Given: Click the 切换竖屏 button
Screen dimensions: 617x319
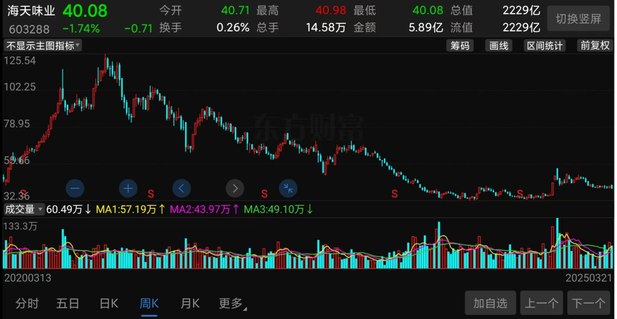Looking at the screenshot, I should (578, 19).
